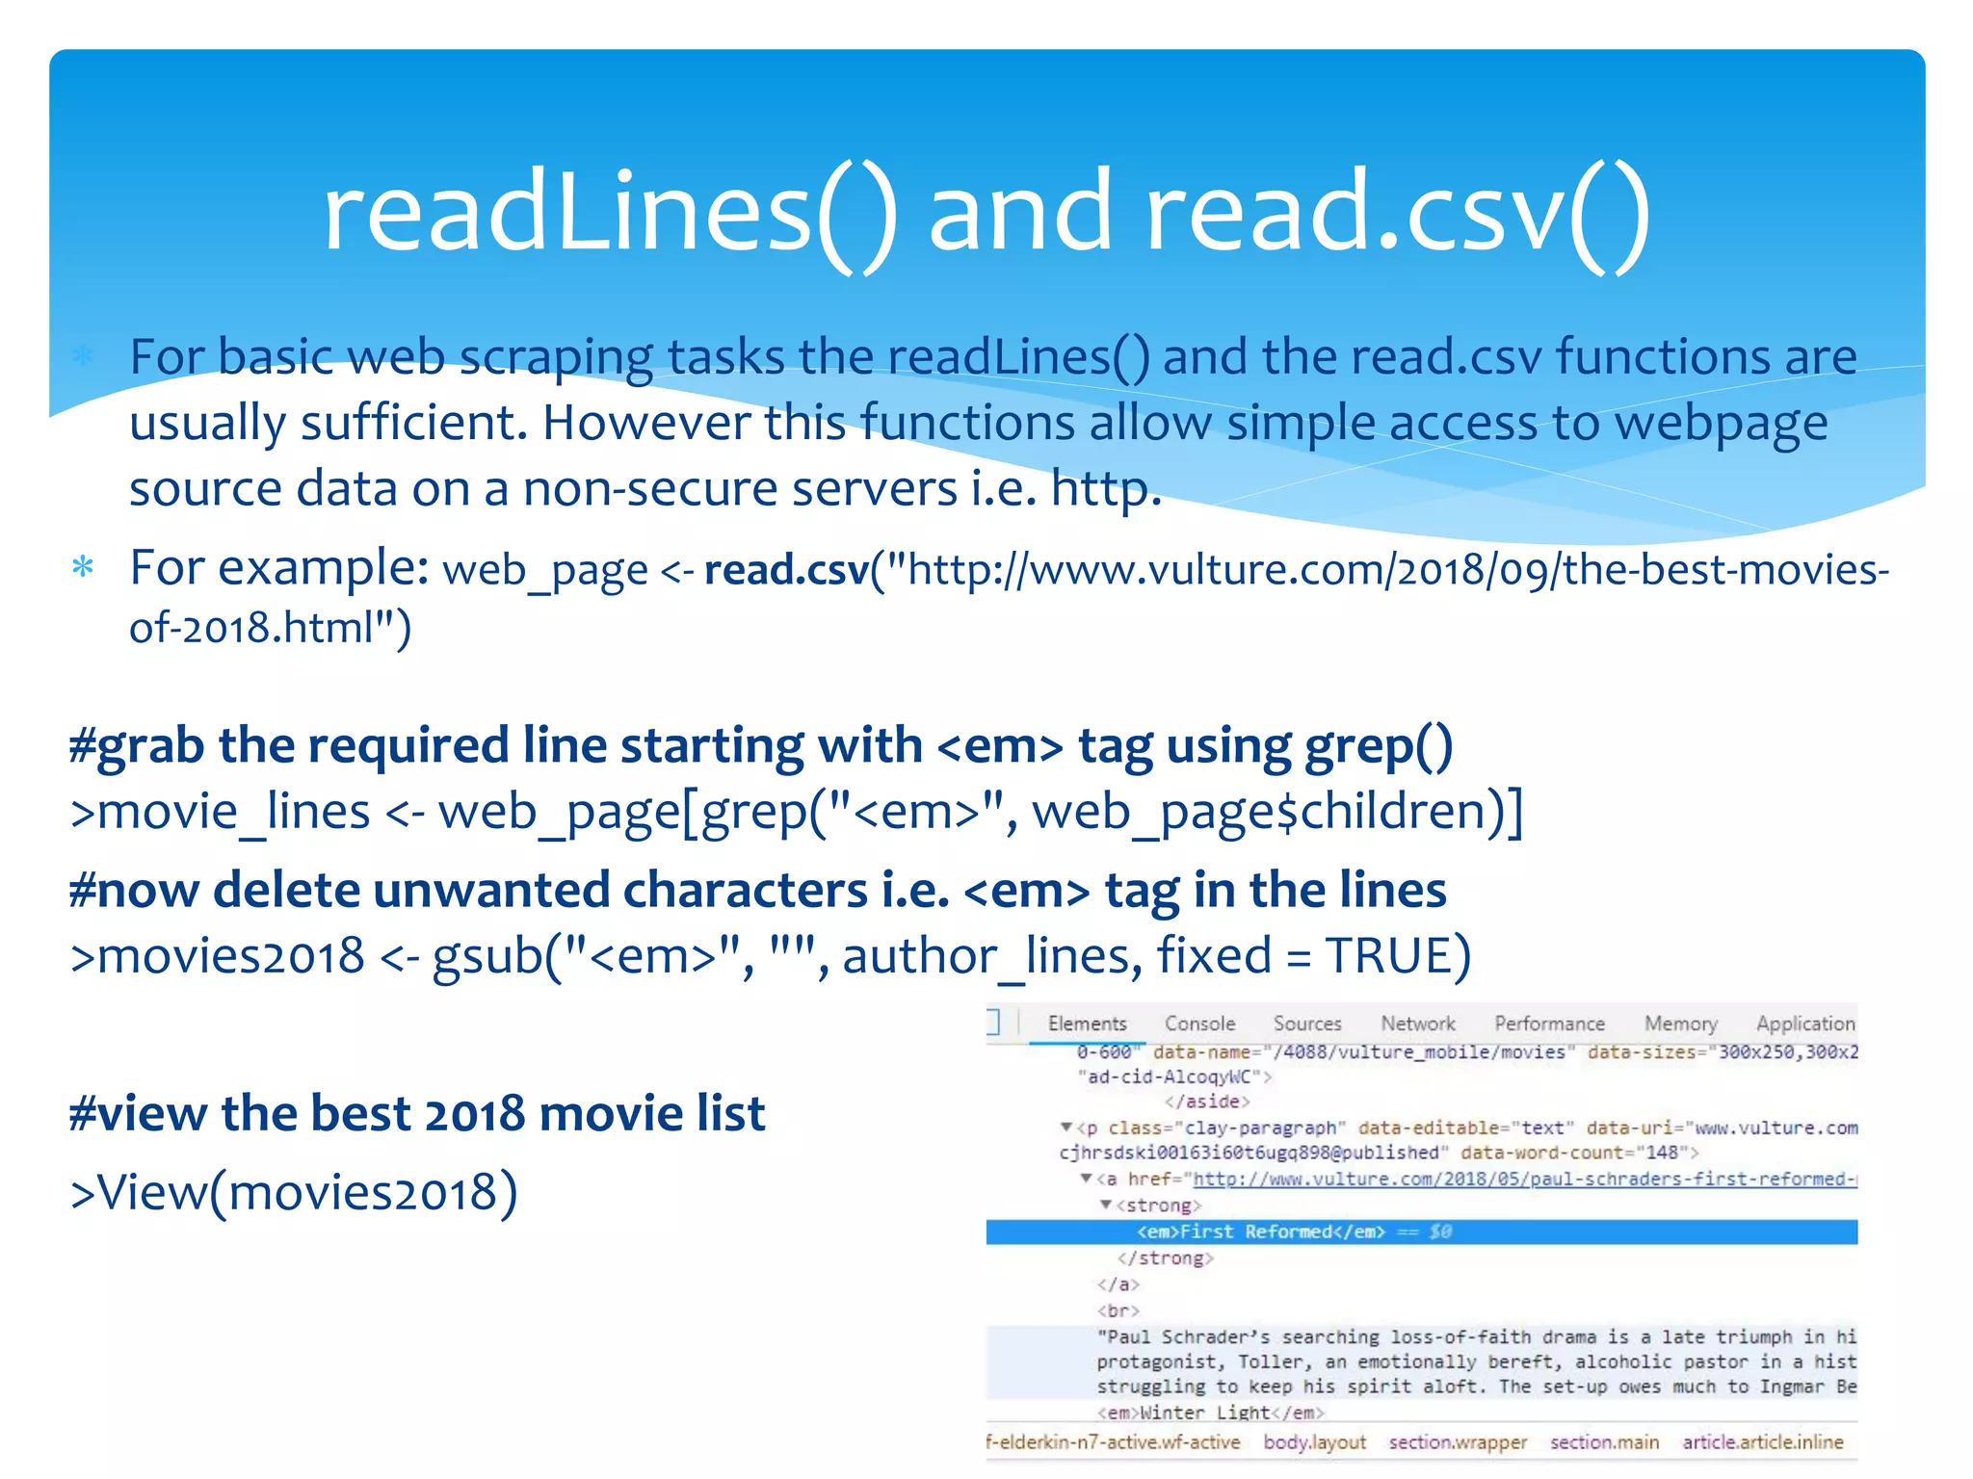Click the '#view the best 2018 movie list' comment
The image size is (1973, 1479).
point(417,1113)
